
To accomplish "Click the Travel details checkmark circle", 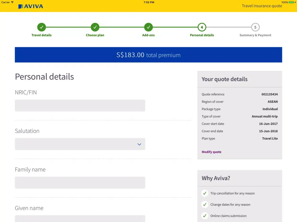I will click(42, 27).
